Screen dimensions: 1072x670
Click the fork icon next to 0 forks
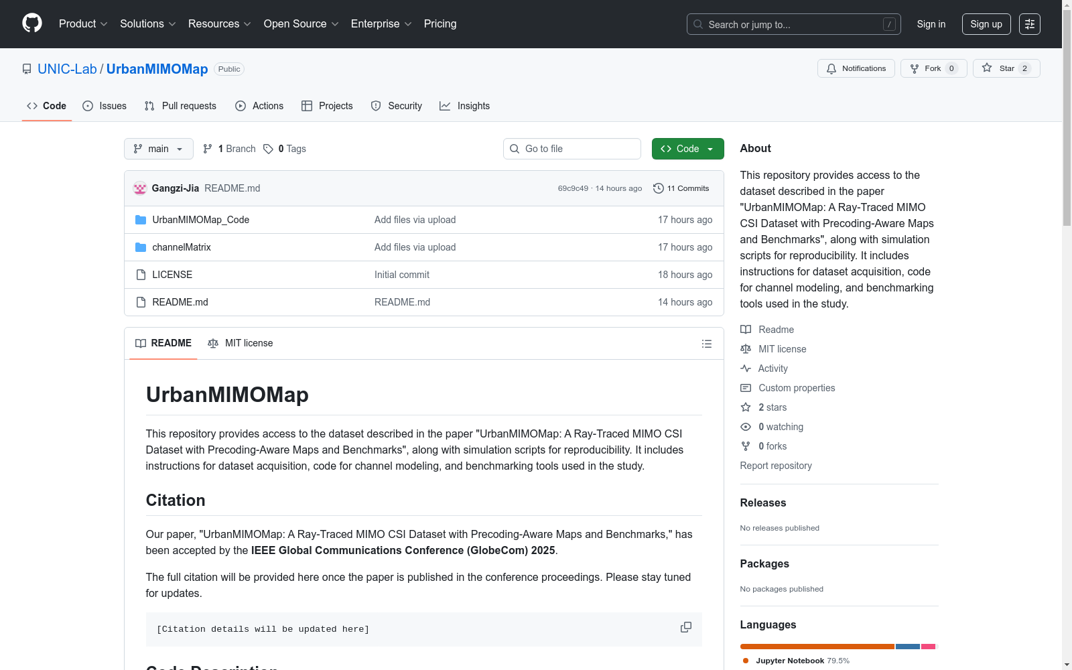pos(746,446)
